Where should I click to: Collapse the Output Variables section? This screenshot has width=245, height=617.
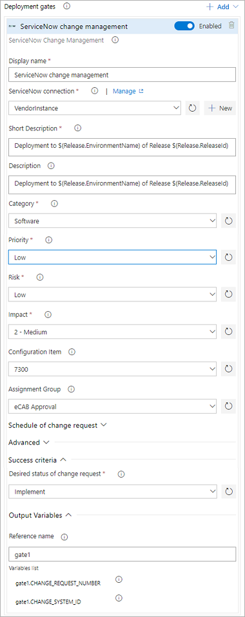coord(40,515)
